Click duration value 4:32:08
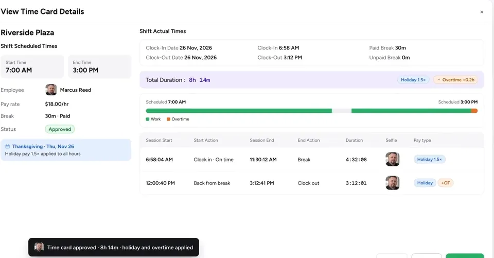494x258 pixels. pyautogui.click(x=356, y=160)
